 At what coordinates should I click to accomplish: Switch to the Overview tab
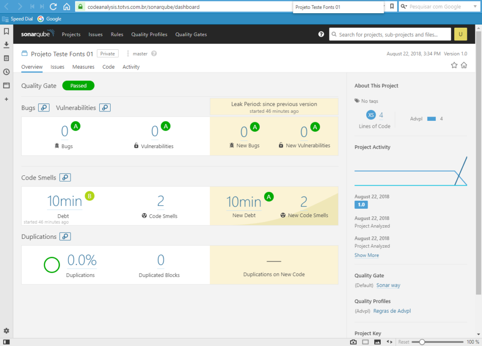(32, 67)
